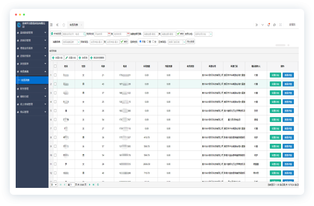Image resolution: width=314 pixels, height=206 pixels.
Task: Click the green check filter button after the amount range
Action: coord(180,34)
